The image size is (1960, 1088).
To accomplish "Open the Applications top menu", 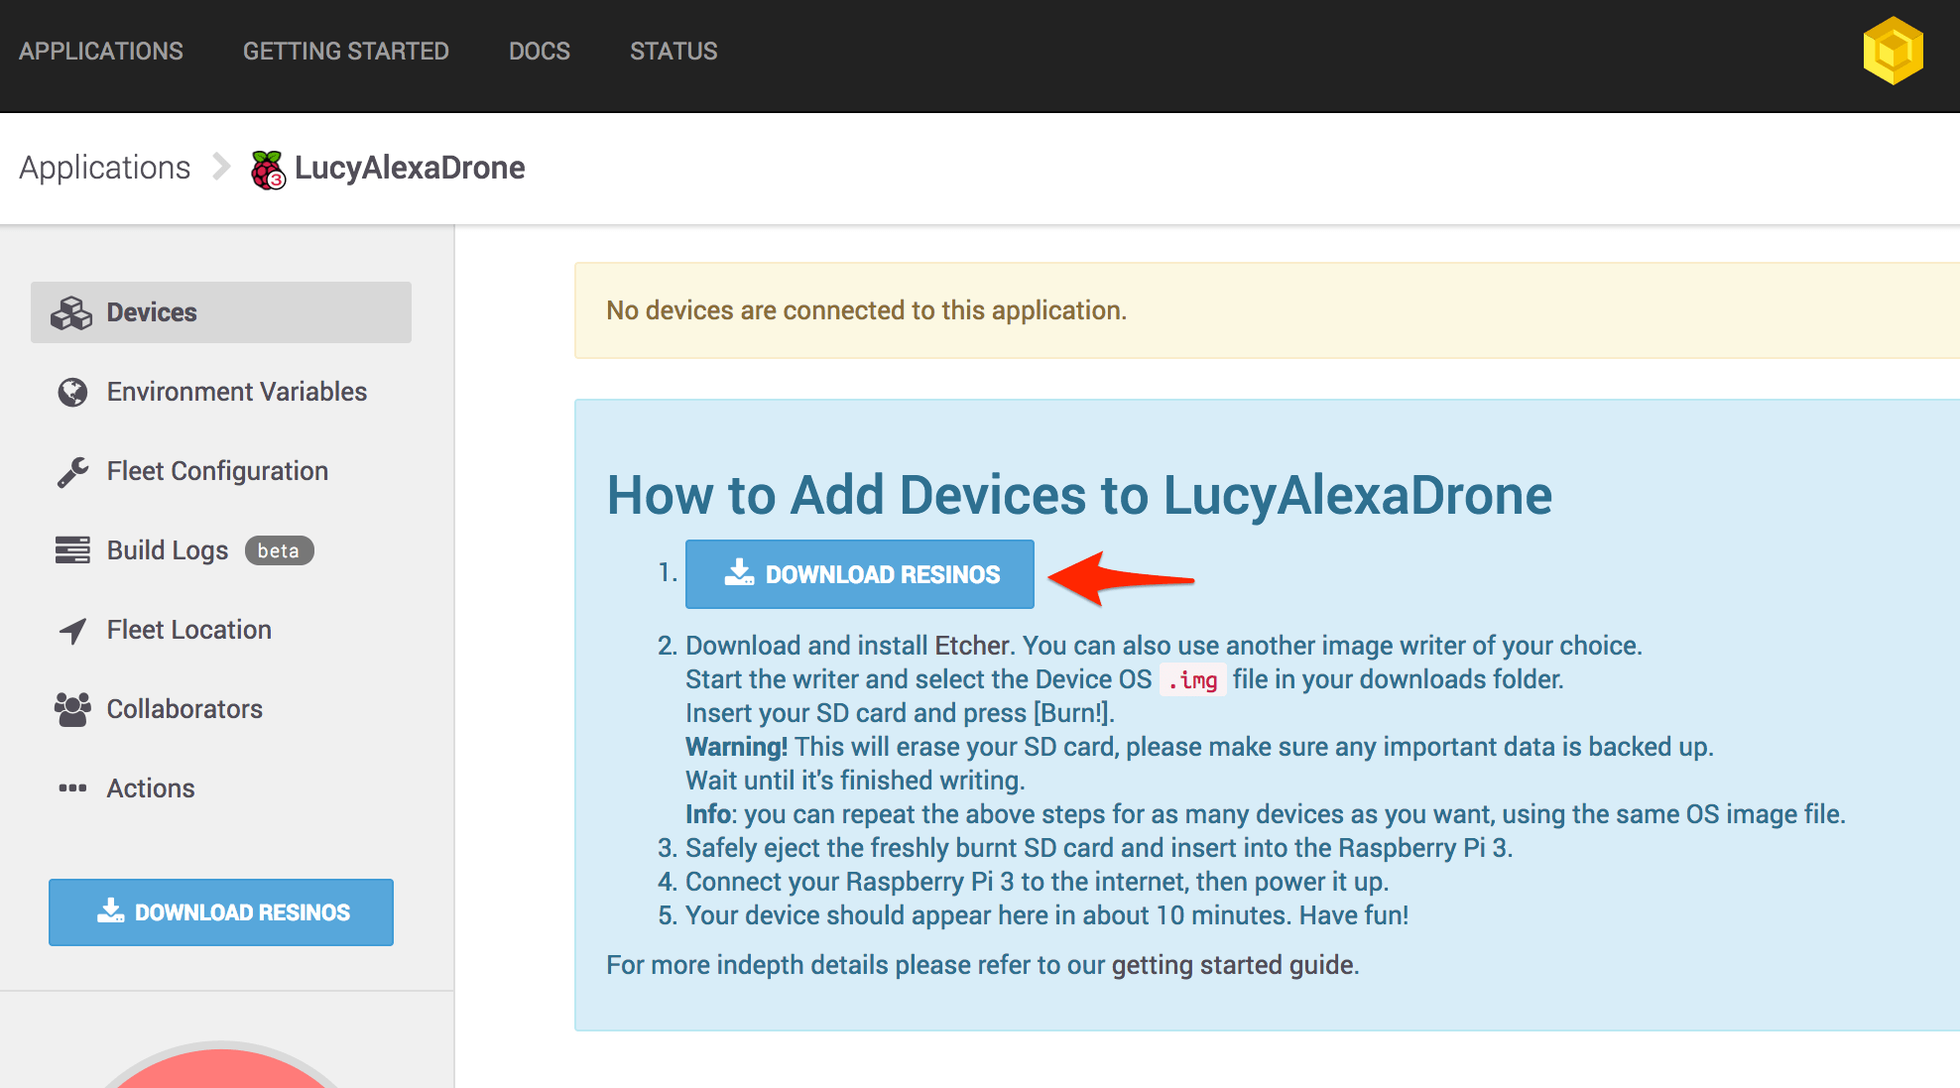I will [x=101, y=52].
